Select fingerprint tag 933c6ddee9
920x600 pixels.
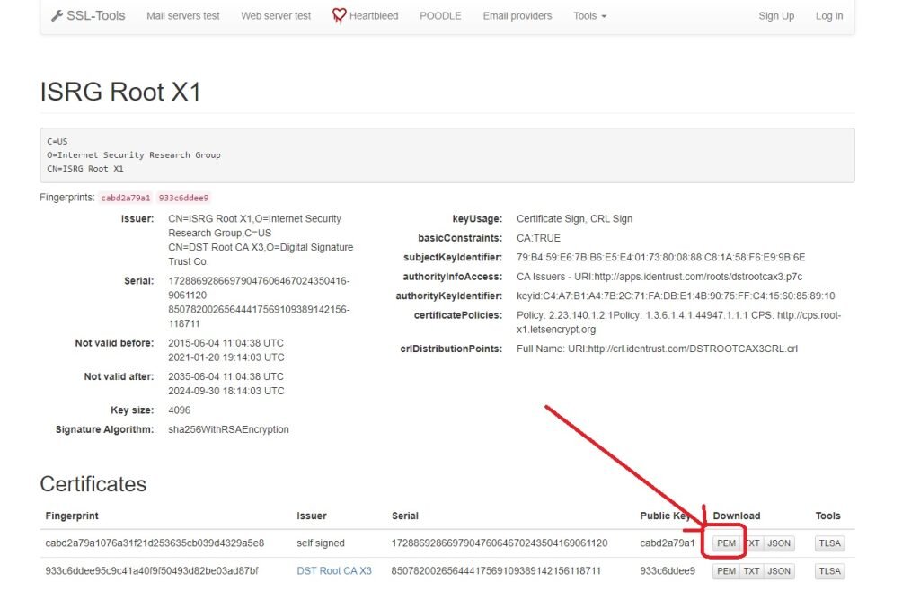[x=183, y=198]
